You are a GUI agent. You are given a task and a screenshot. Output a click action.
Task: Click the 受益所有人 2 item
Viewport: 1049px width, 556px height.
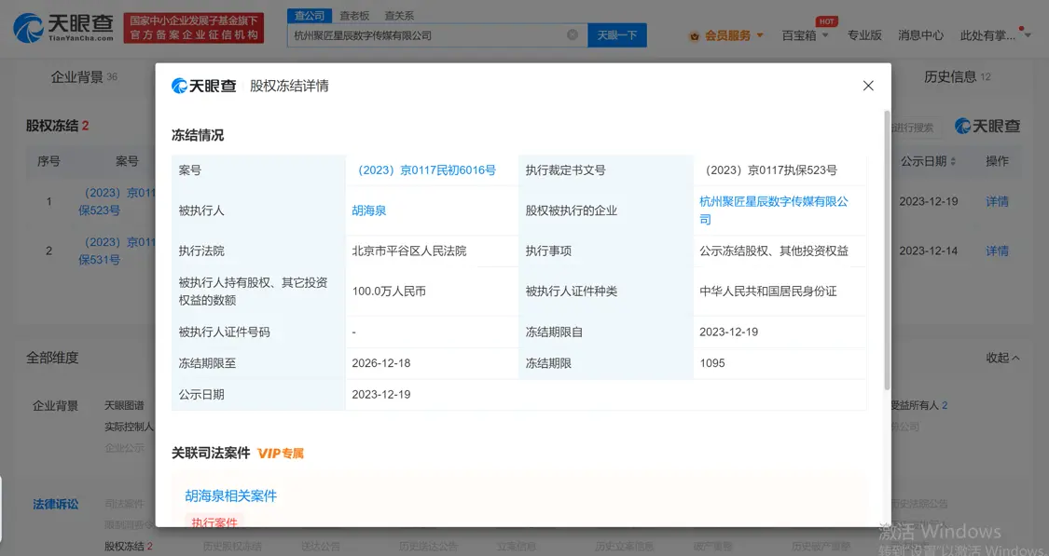[x=919, y=406]
